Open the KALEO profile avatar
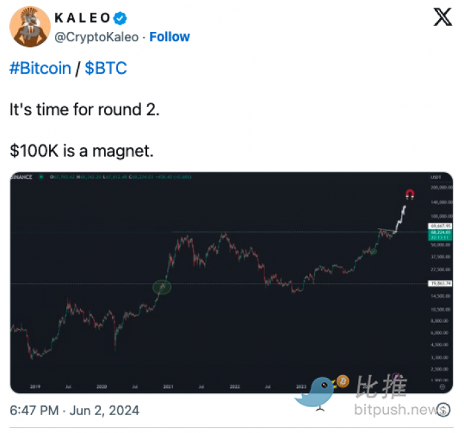Viewport: 464px width, 433px height. [30, 27]
